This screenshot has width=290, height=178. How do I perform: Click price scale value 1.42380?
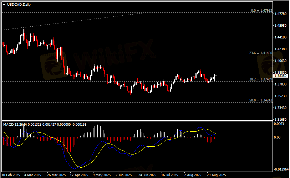tap(281, 49)
